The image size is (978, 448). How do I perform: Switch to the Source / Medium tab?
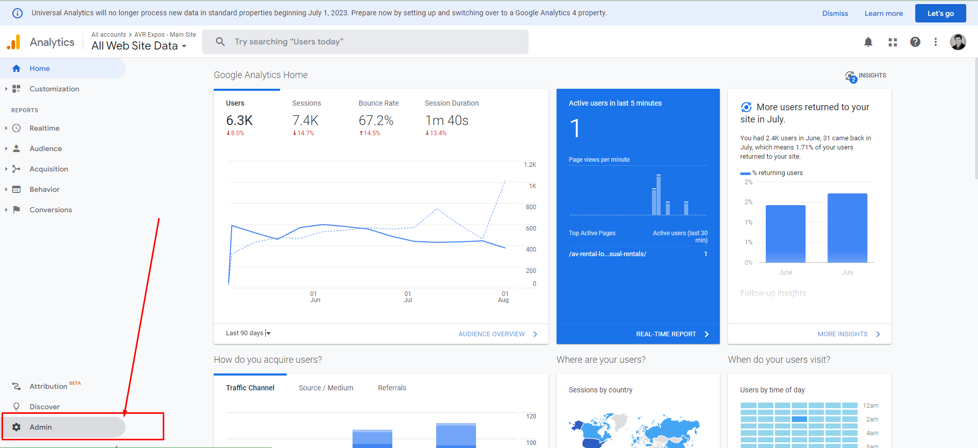tap(326, 388)
